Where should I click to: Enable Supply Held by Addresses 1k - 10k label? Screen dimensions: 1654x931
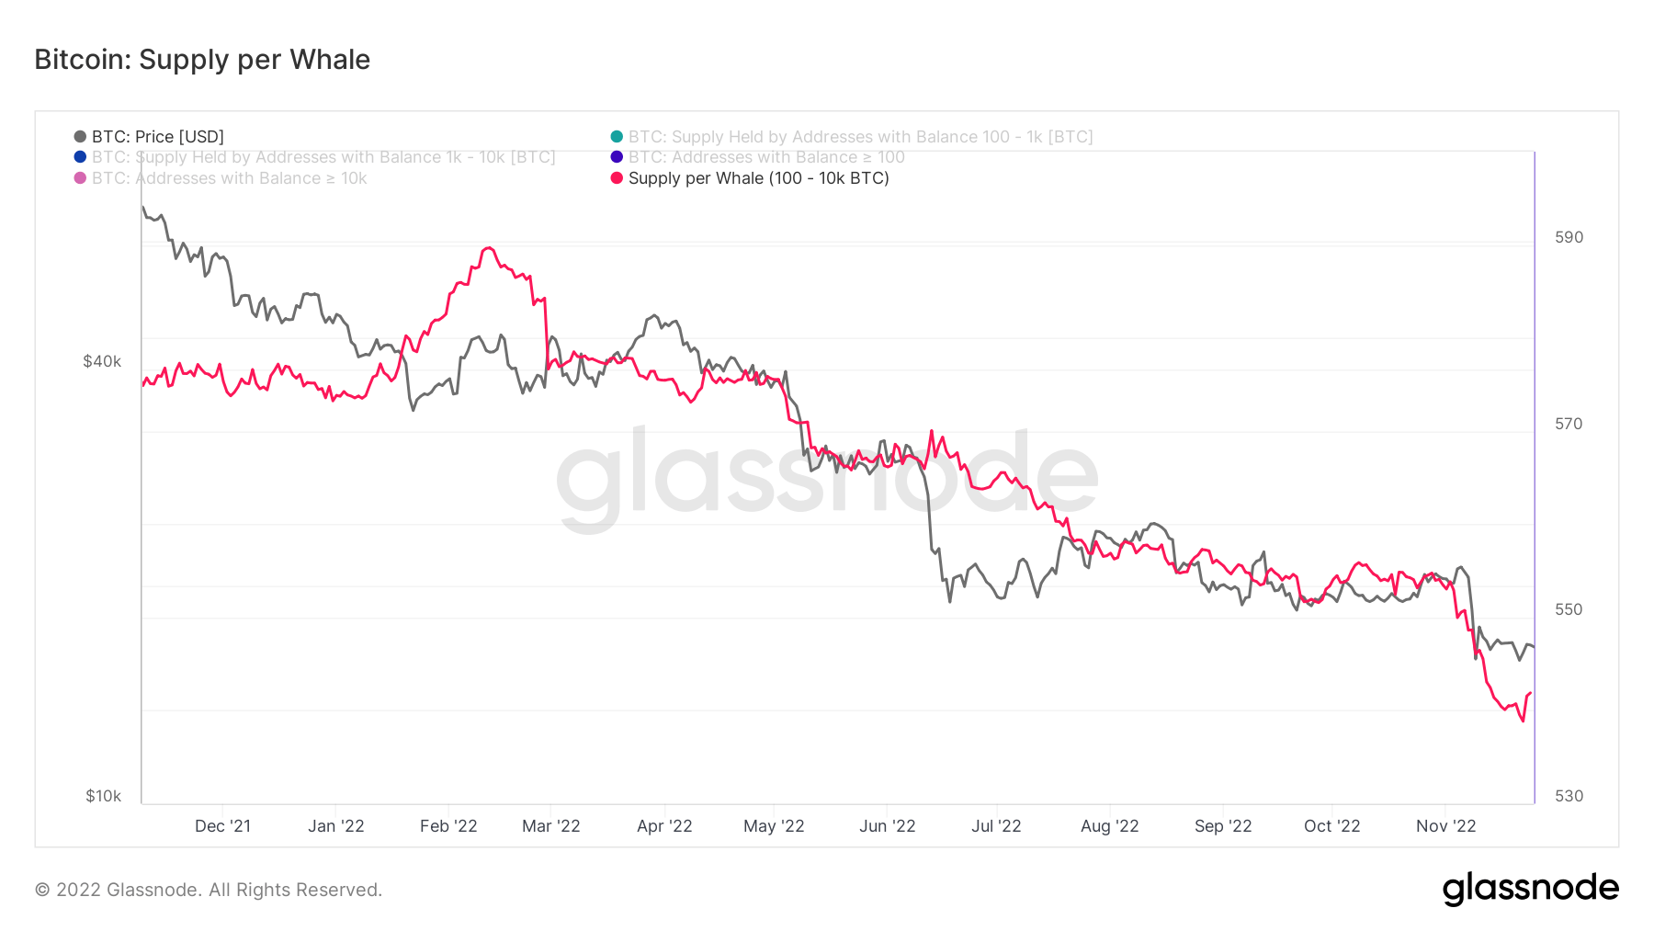point(323,157)
